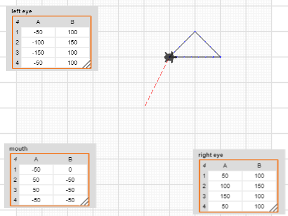
Task: Select column A header in right eye table
Action: click(x=225, y=166)
